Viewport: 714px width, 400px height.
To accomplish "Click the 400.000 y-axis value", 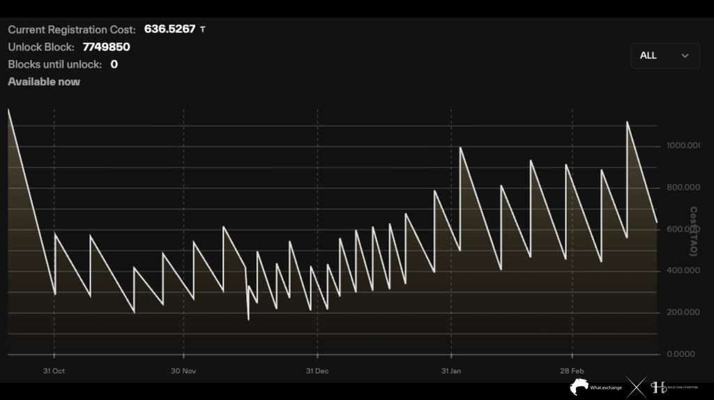I will [683, 271].
